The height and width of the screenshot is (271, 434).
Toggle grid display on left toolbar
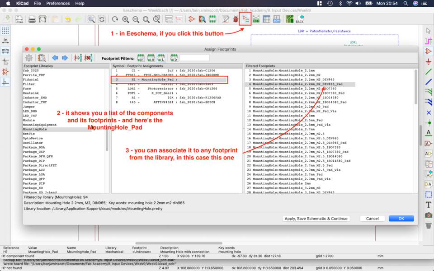click(x=5, y=30)
